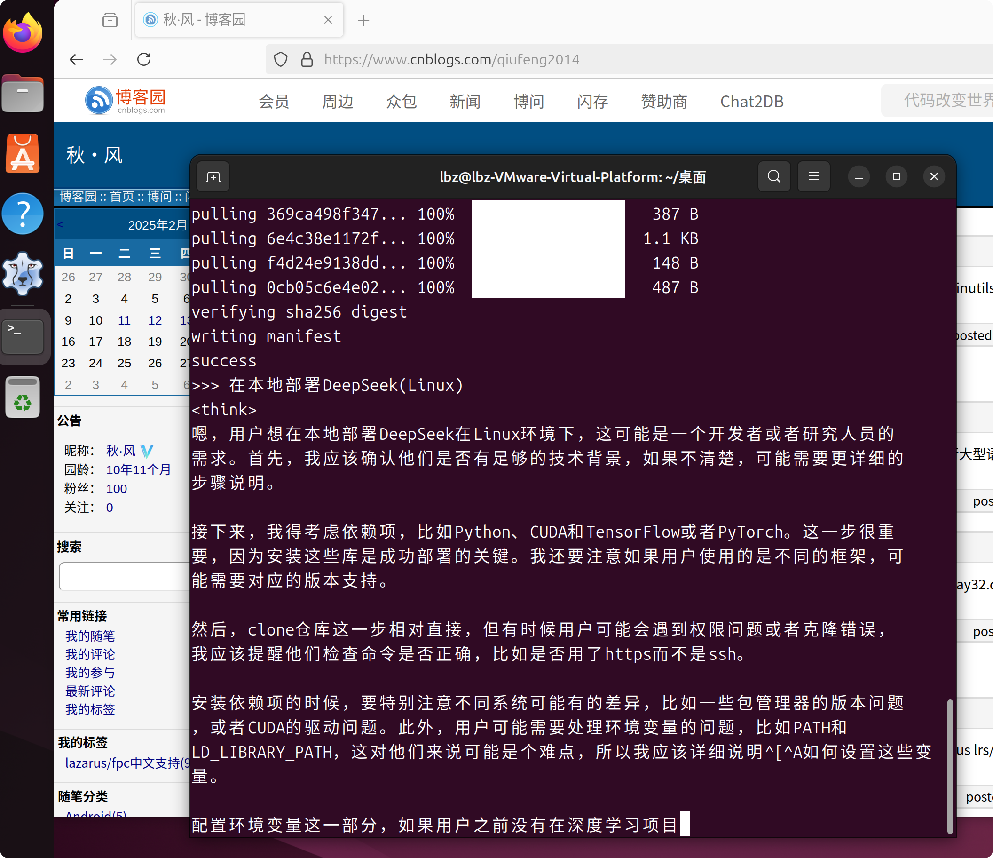
Task: Open the 最新评论 link
Action: pos(90,691)
